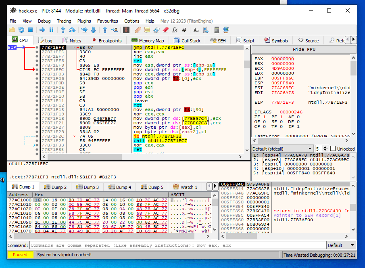Switch to the Memory Map tab

coord(147,40)
